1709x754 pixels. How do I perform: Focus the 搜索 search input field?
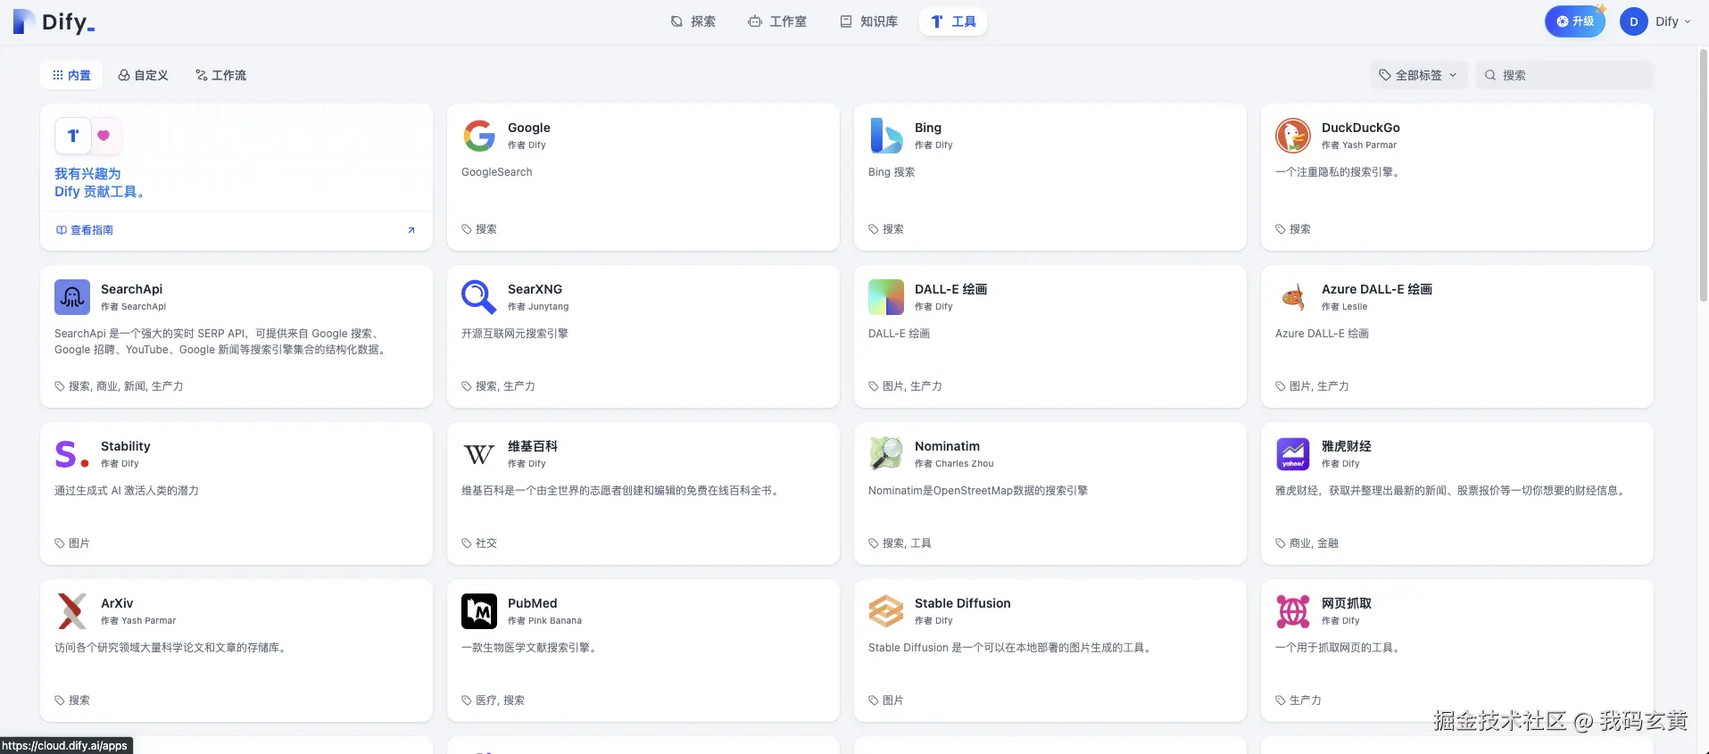(1564, 75)
